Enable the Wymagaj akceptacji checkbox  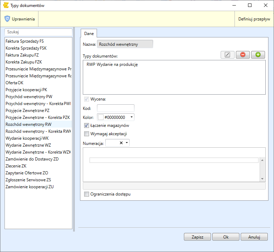[x=87, y=134]
